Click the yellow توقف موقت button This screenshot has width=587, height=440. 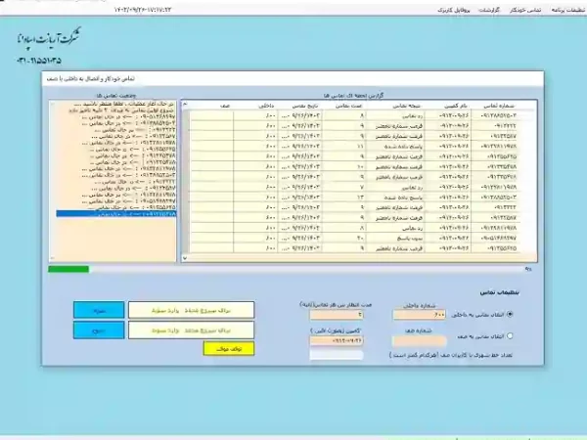pos(229,349)
